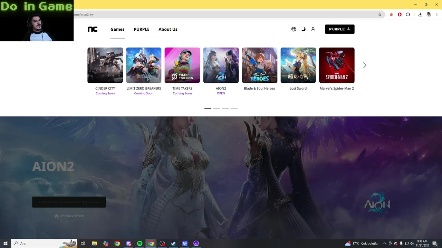Viewport: 442px width, 248px height.
Task: Open the Chrome extensions puzzle icon
Action: [408, 14]
